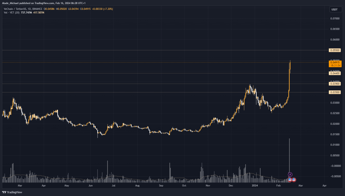The height and width of the screenshot is (196, 345).
Task: Click the 0.07000 price axis label
Action: point(335,19)
